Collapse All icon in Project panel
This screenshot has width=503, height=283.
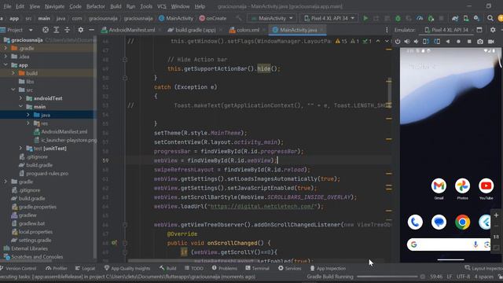[67, 30]
